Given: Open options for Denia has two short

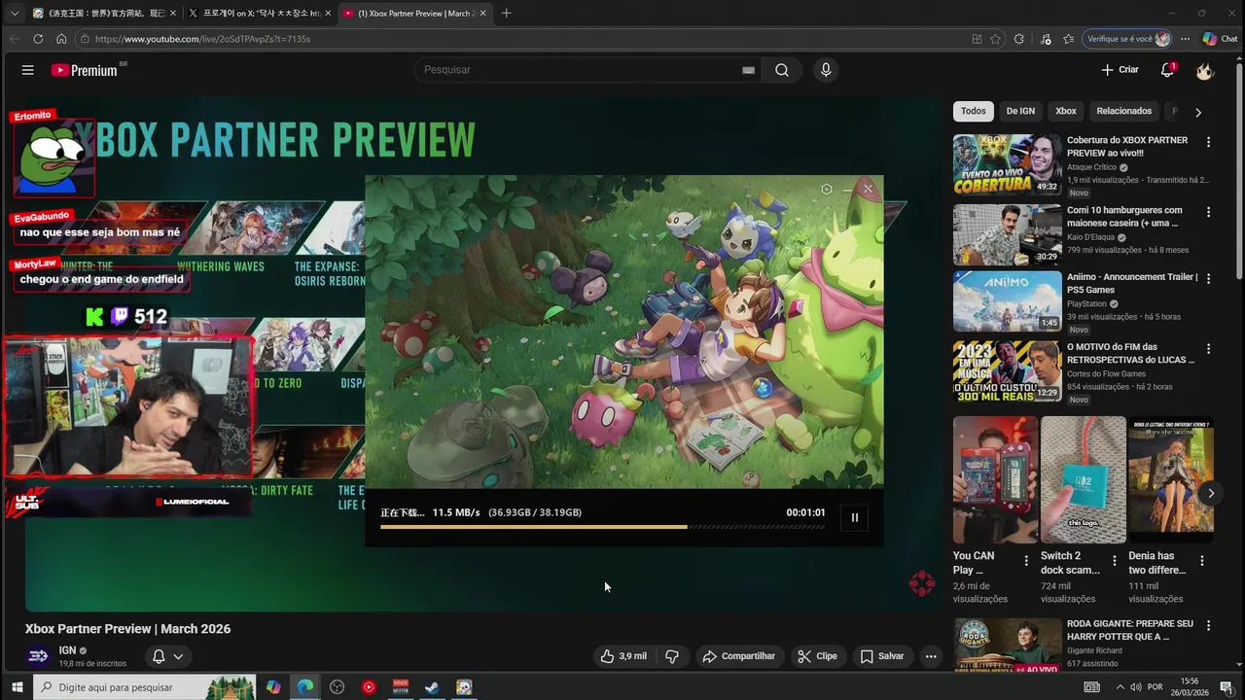Looking at the screenshot, I should coord(1201,561).
